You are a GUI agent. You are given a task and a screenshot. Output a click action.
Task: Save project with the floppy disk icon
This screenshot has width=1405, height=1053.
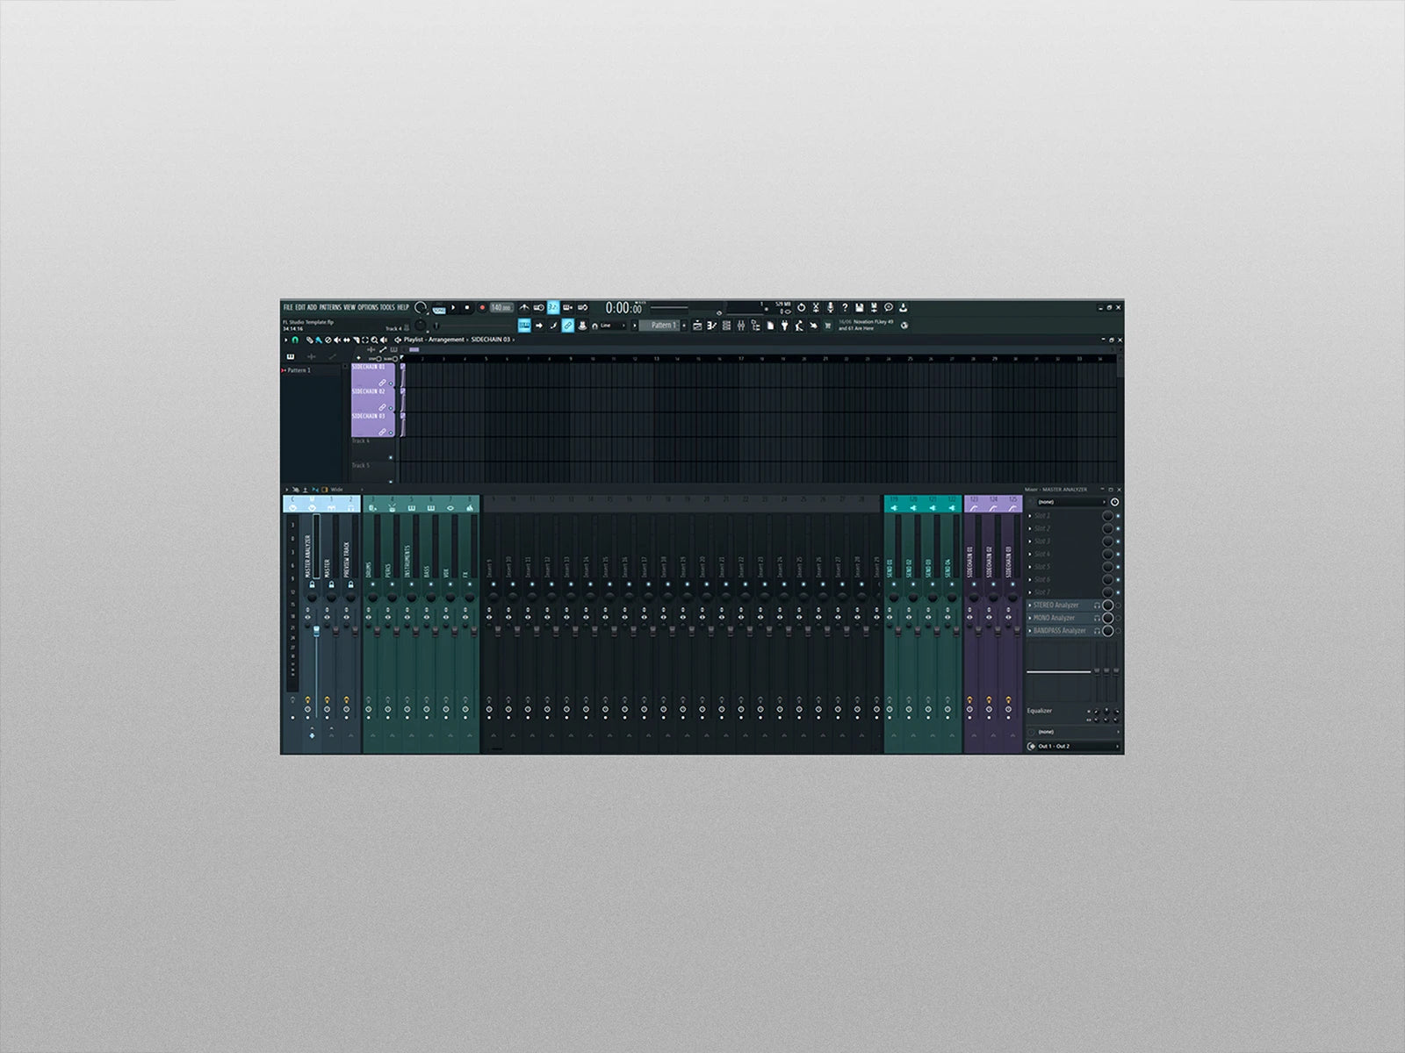point(860,307)
